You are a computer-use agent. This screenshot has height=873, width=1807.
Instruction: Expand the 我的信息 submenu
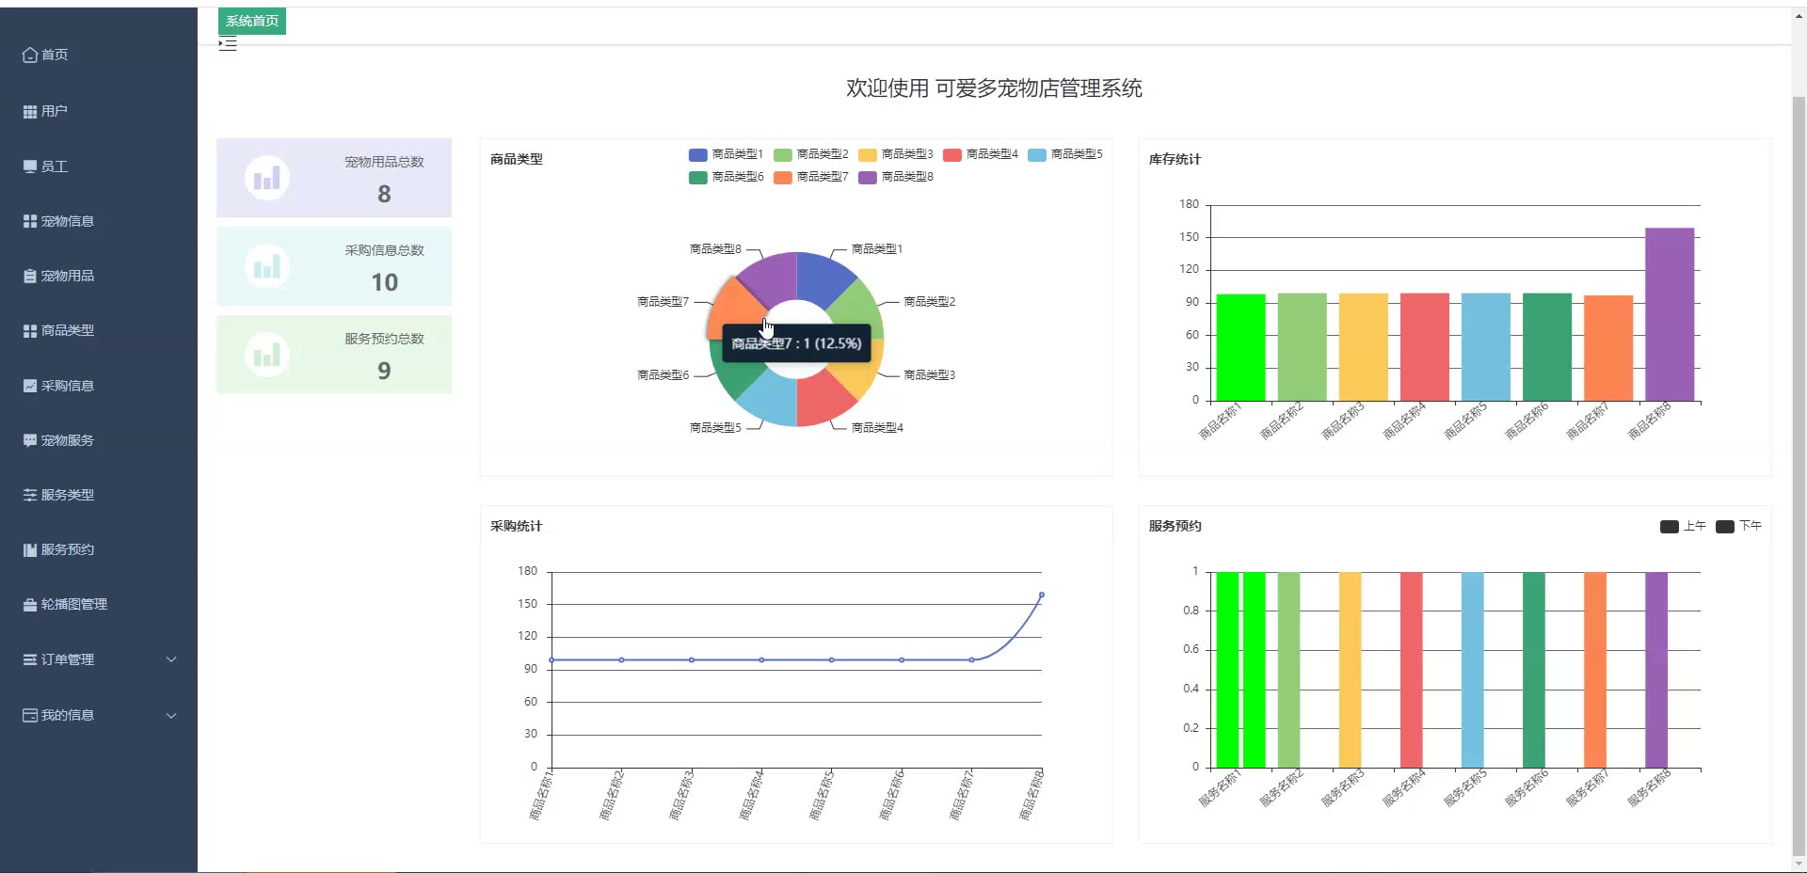pyautogui.click(x=99, y=715)
